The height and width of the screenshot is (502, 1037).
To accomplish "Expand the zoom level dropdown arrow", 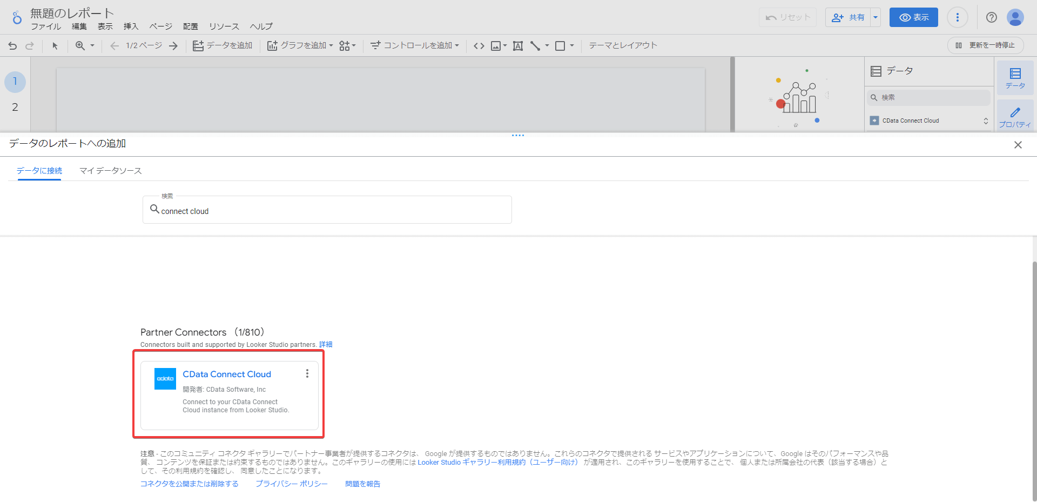I will 92,46.
